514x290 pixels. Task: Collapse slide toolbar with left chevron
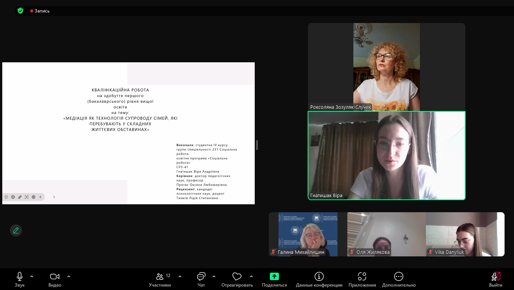click(x=40, y=197)
